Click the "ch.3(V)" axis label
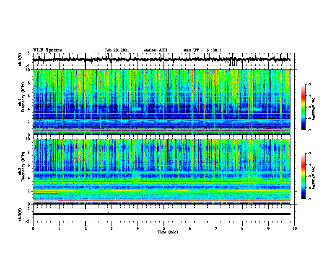This screenshot has width=332, height=256. click(x=20, y=215)
